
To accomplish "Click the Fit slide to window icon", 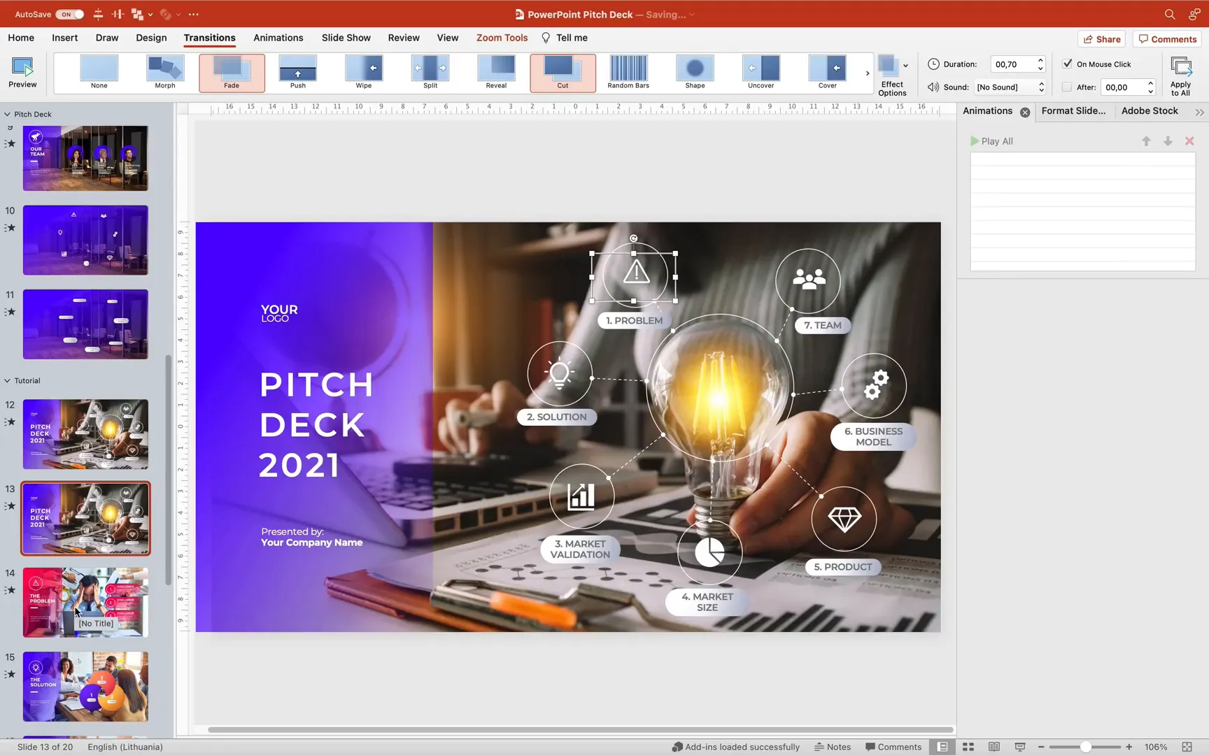I will pyautogui.click(x=1189, y=746).
